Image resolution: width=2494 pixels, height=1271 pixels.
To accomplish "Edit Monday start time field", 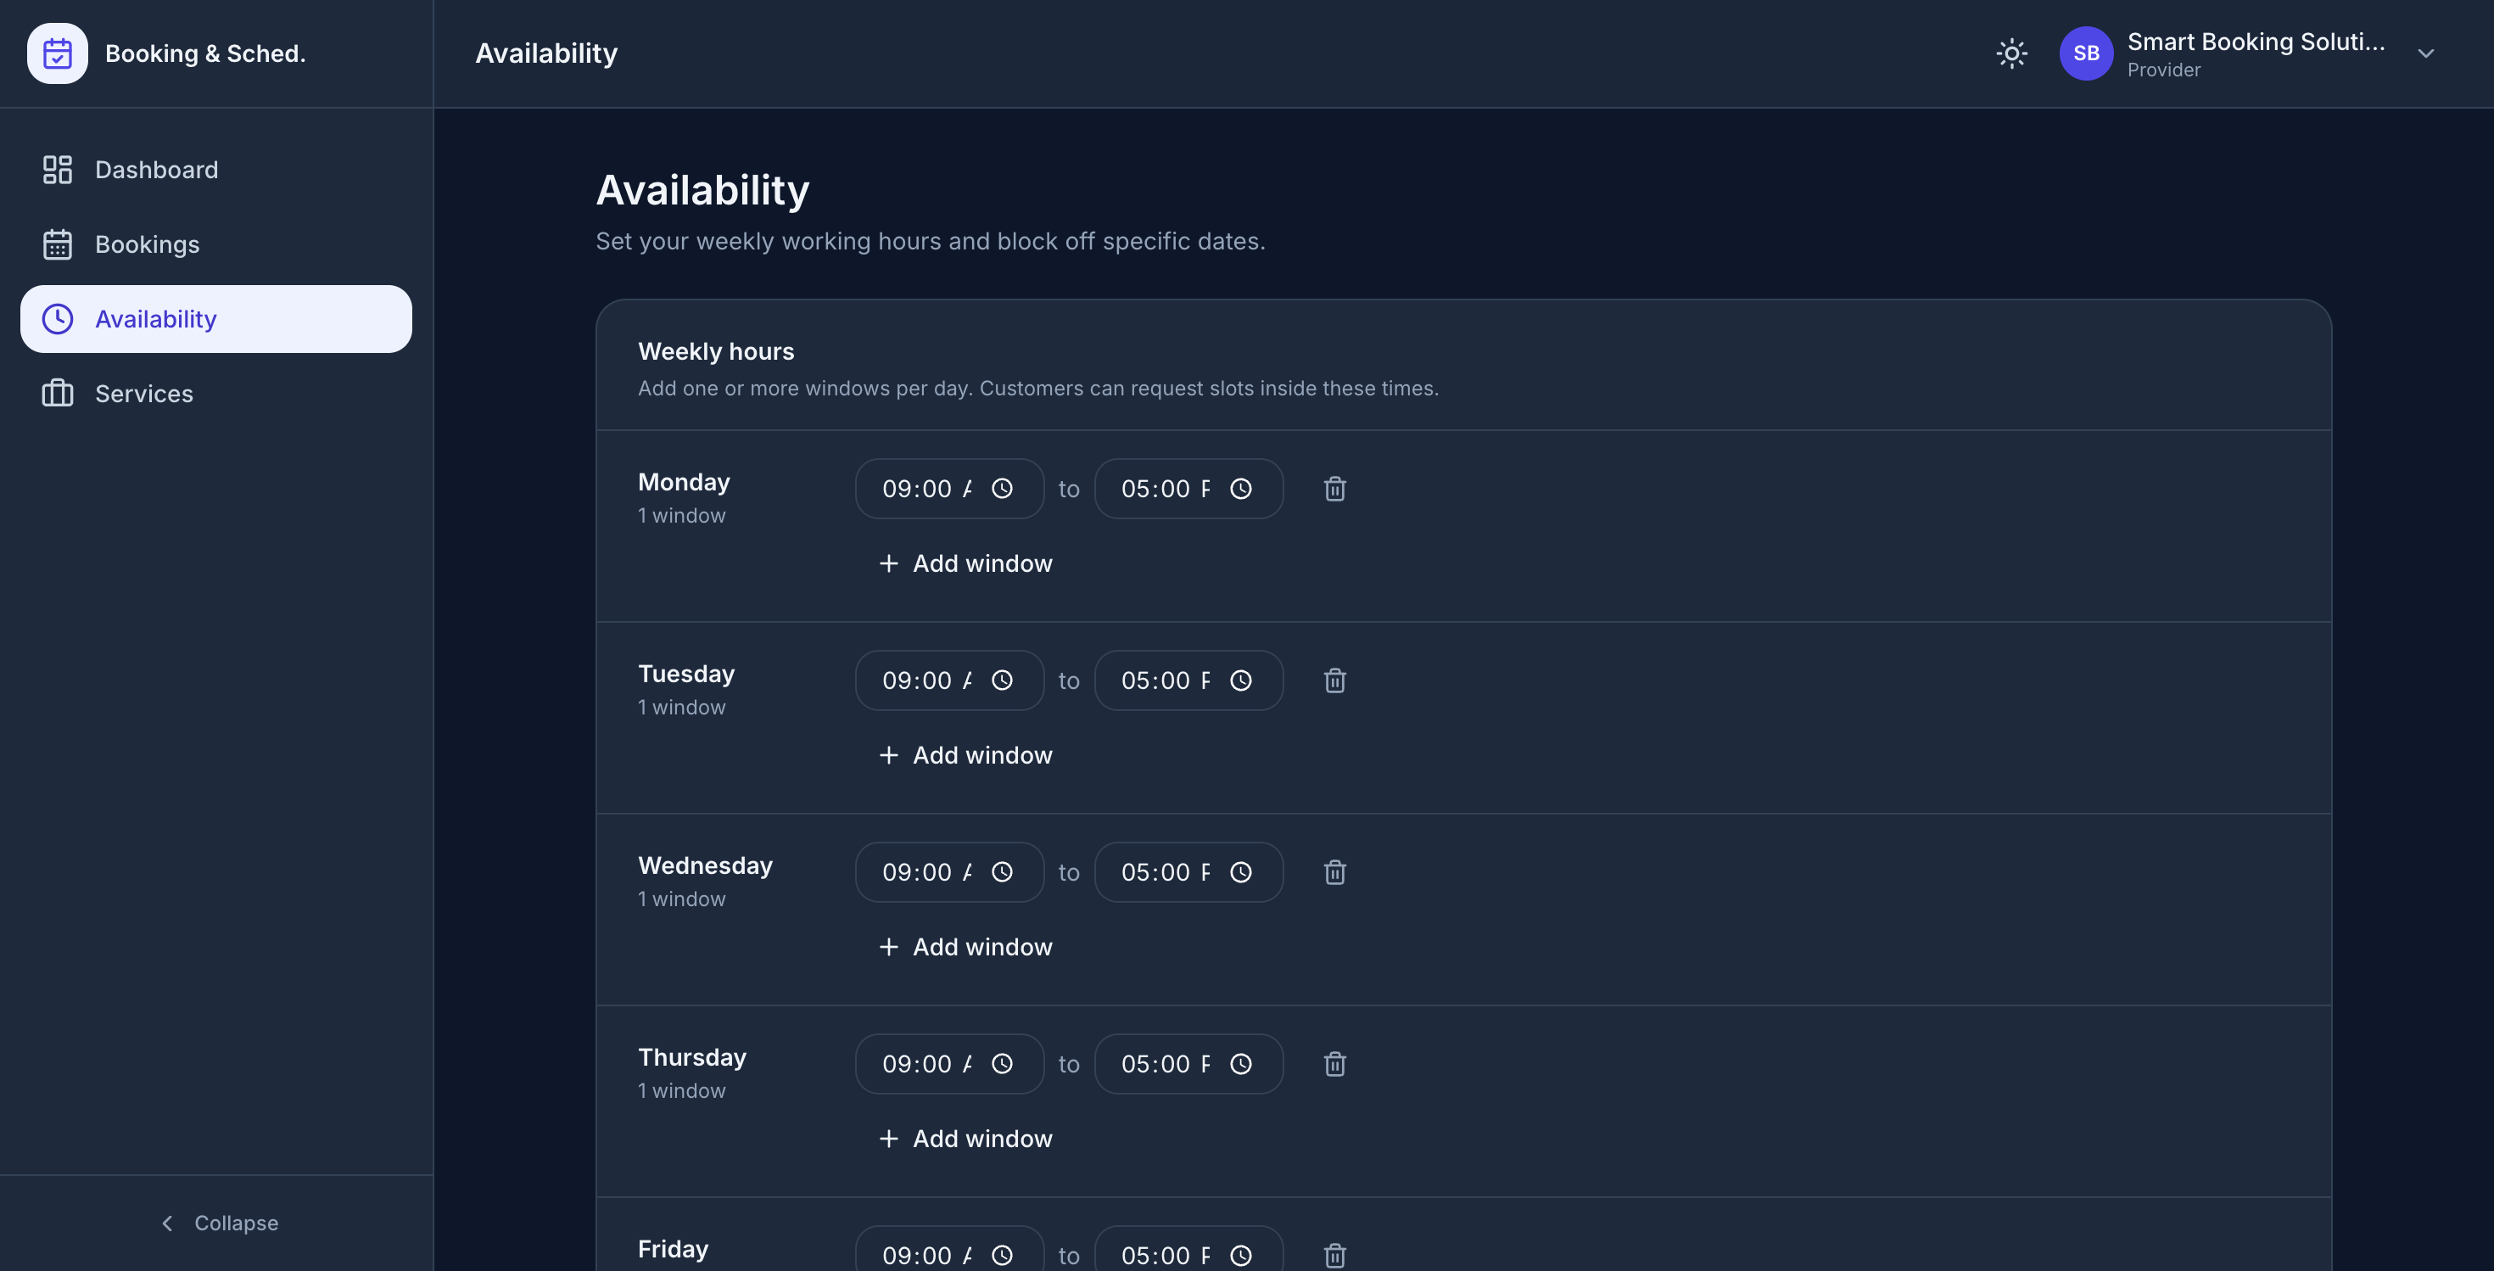I will pyautogui.click(x=948, y=489).
